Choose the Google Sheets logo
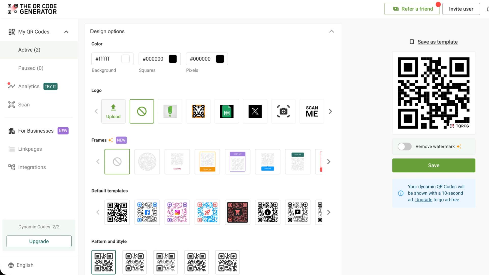The width and height of the screenshot is (489, 275). 227,111
